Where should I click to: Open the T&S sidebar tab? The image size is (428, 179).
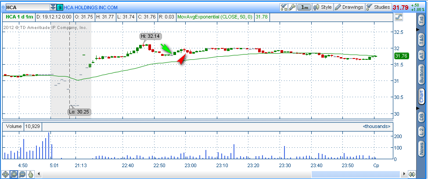[421, 40]
